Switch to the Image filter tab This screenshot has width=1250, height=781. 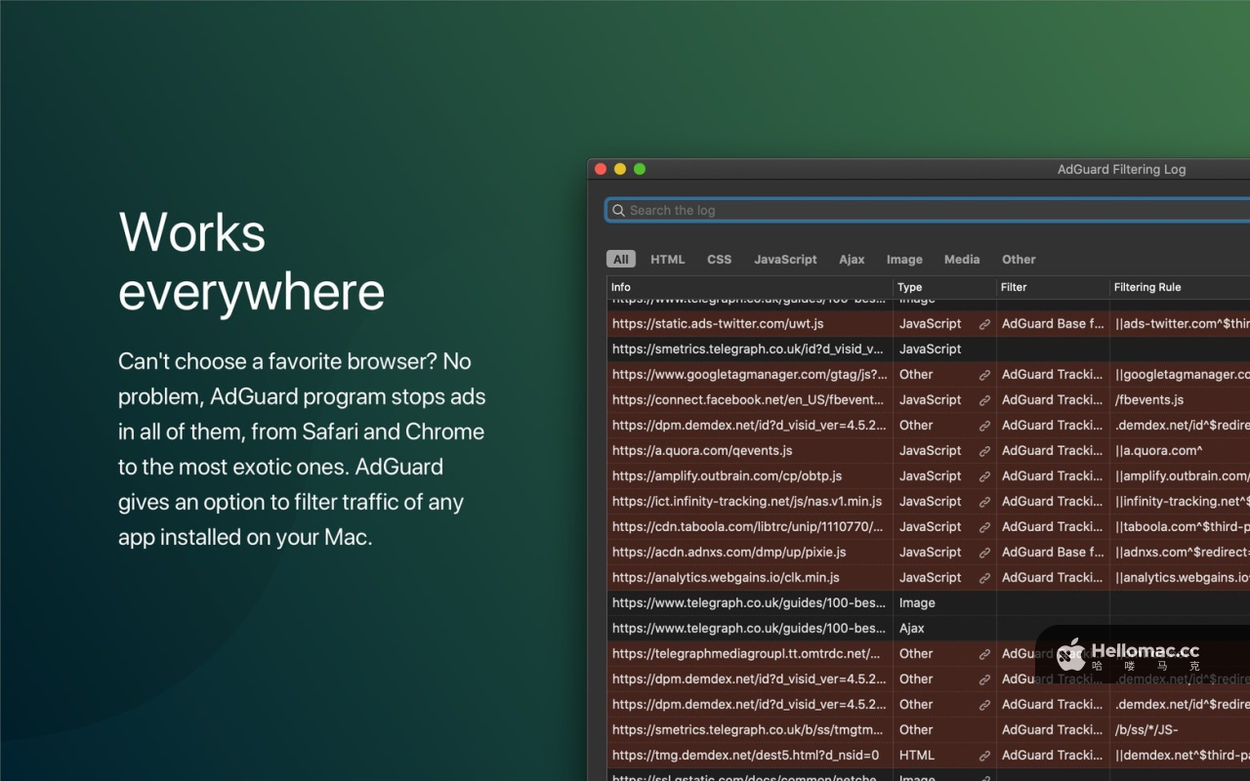[904, 260]
